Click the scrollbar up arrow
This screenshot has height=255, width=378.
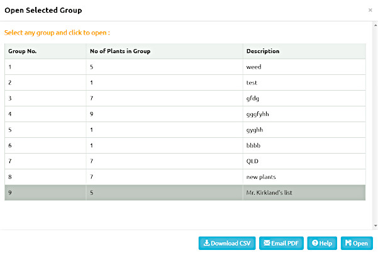pos(375,25)
